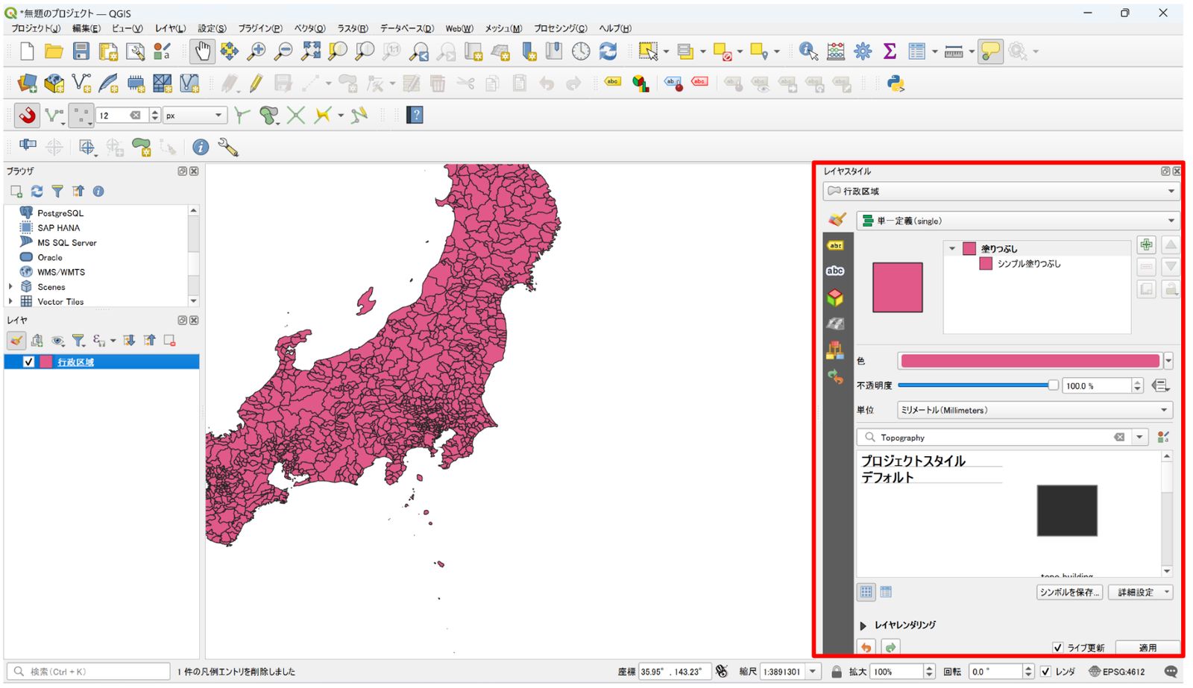Open the Temporal Controller clock icon

(581, 51)
